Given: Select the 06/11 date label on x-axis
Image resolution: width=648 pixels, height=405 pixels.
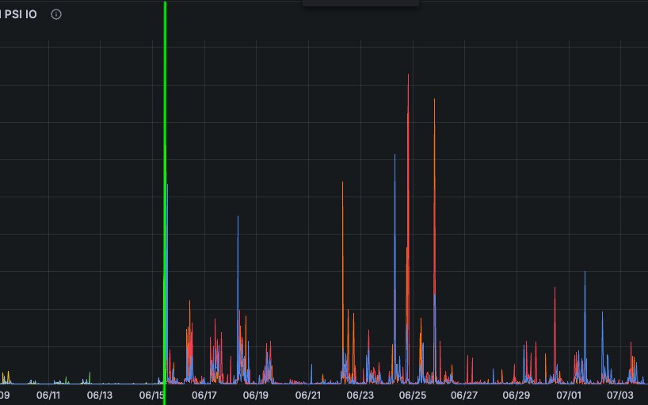Looking at the screenshot, I should (48, 395).
